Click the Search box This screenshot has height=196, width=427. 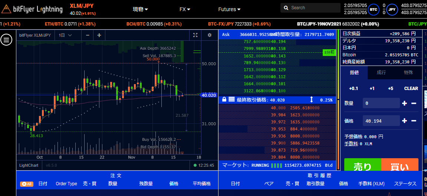(x=311, y=8)
